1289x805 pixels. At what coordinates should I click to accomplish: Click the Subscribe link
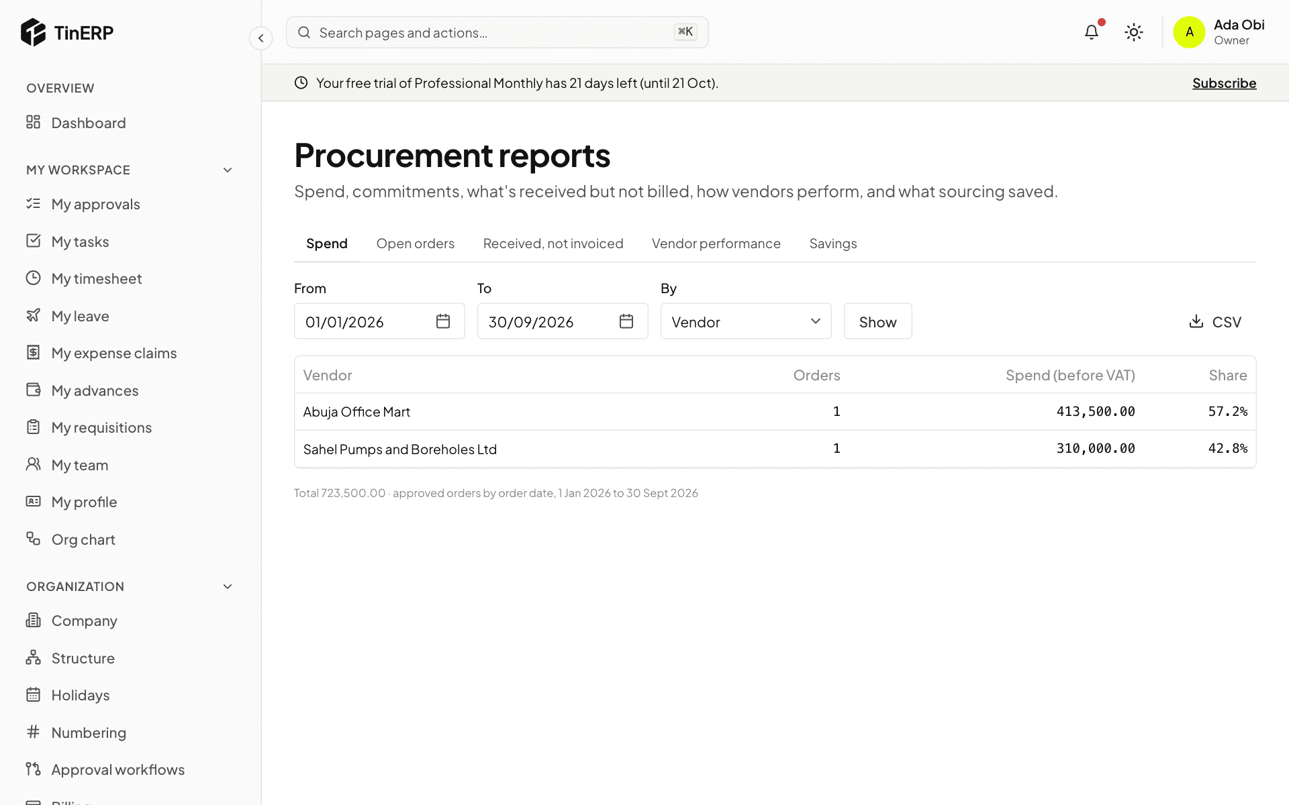pyautogui.click(x=1224, y=83)
